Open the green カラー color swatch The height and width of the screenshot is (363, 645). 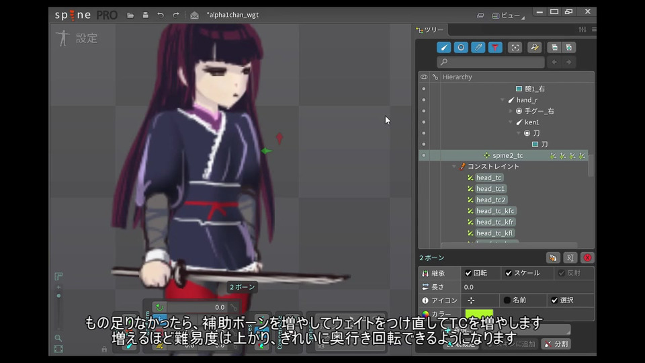point(479,314)
